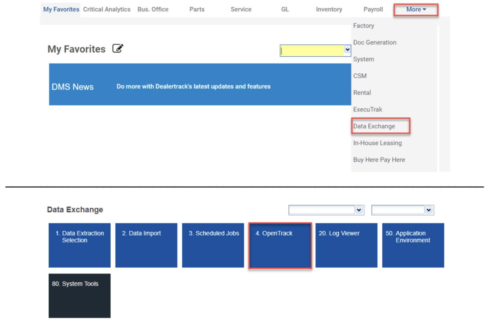Choose Doc Generation in the More menu
This screenshot has height=325, width=490.
point(375,42)
